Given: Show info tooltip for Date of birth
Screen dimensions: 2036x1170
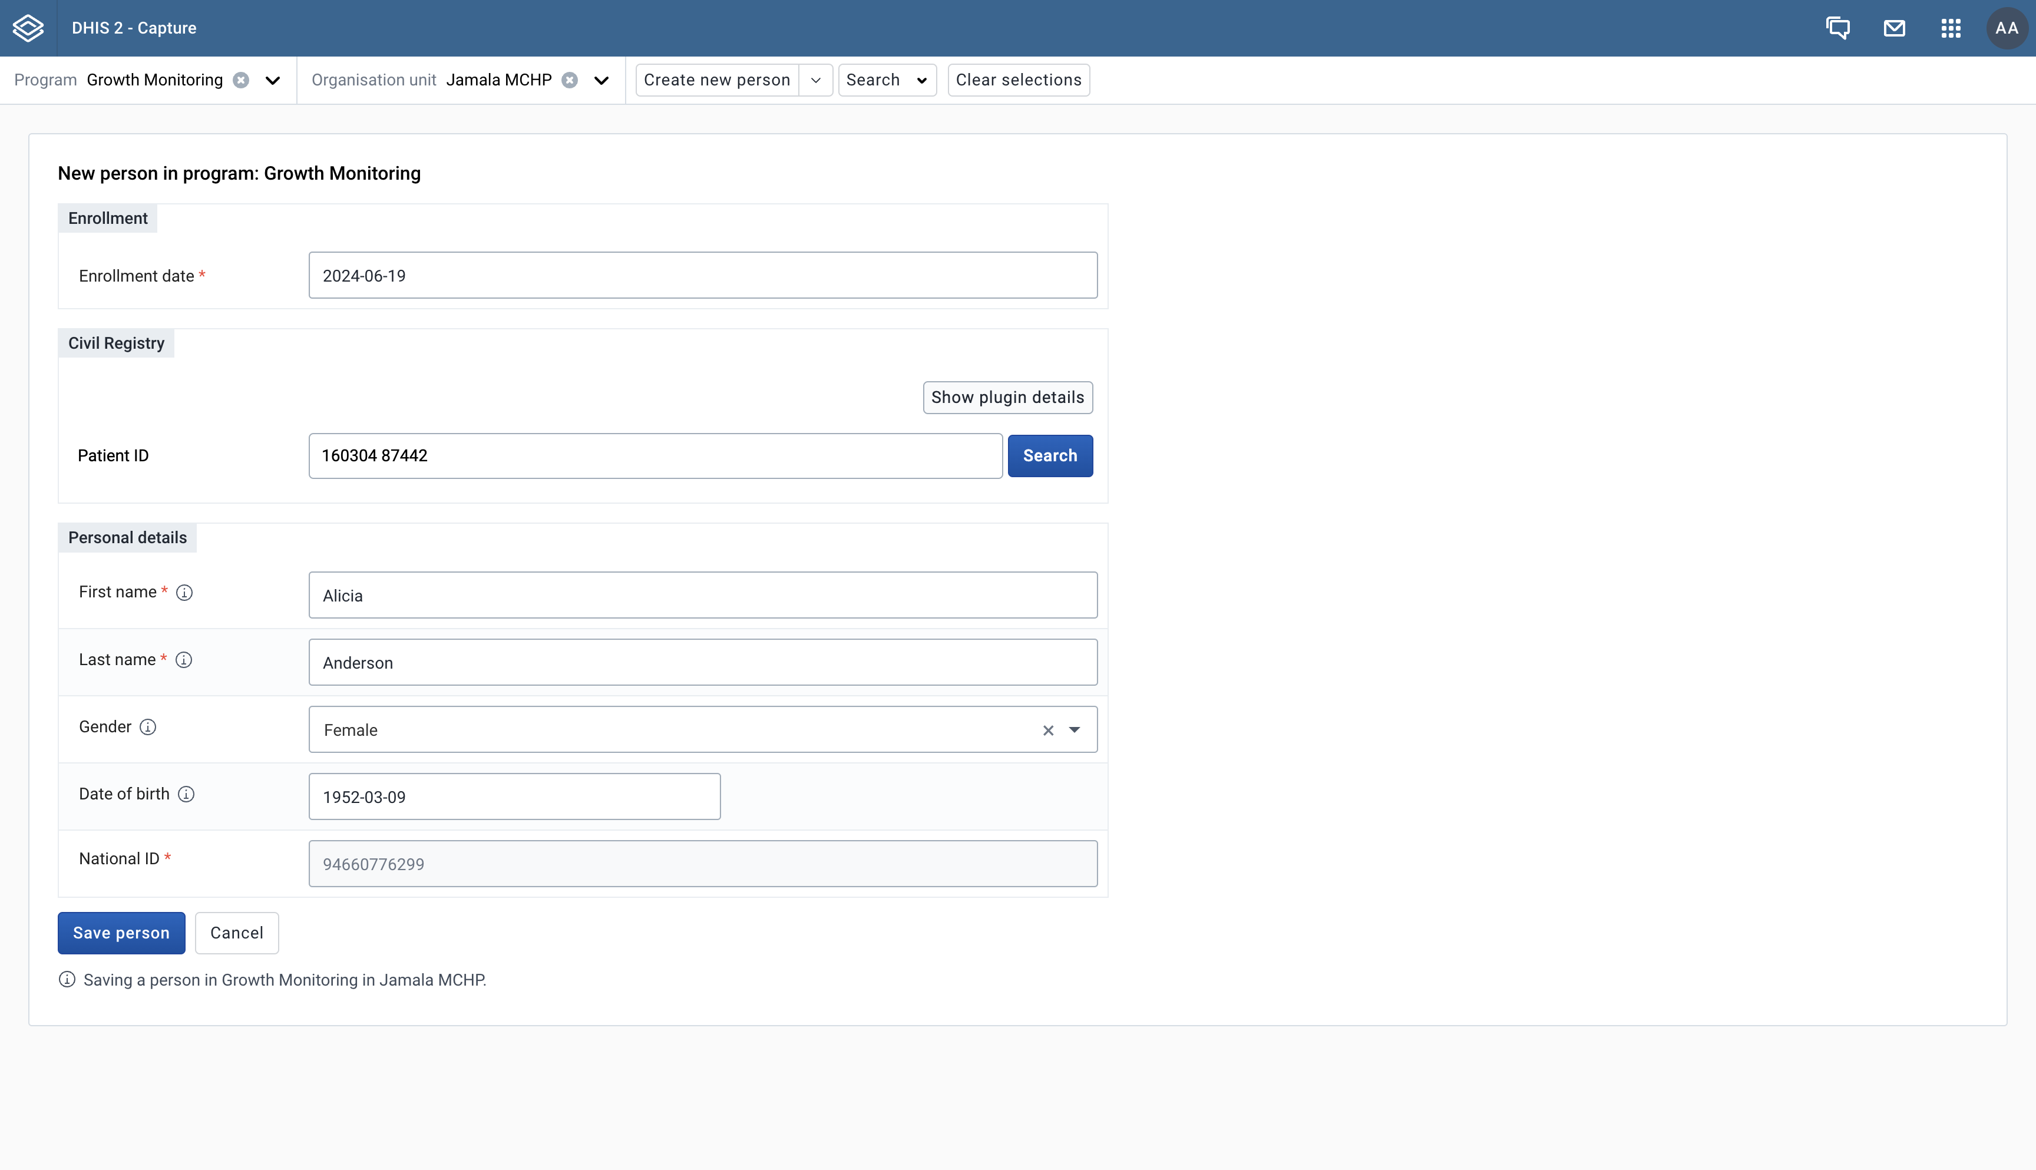Looking at the screenshot, I should [x=187, y=794].
